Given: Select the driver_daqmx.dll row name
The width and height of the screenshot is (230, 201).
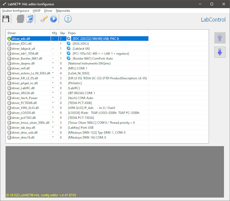Looking at the screenshot, I should 23,64.
